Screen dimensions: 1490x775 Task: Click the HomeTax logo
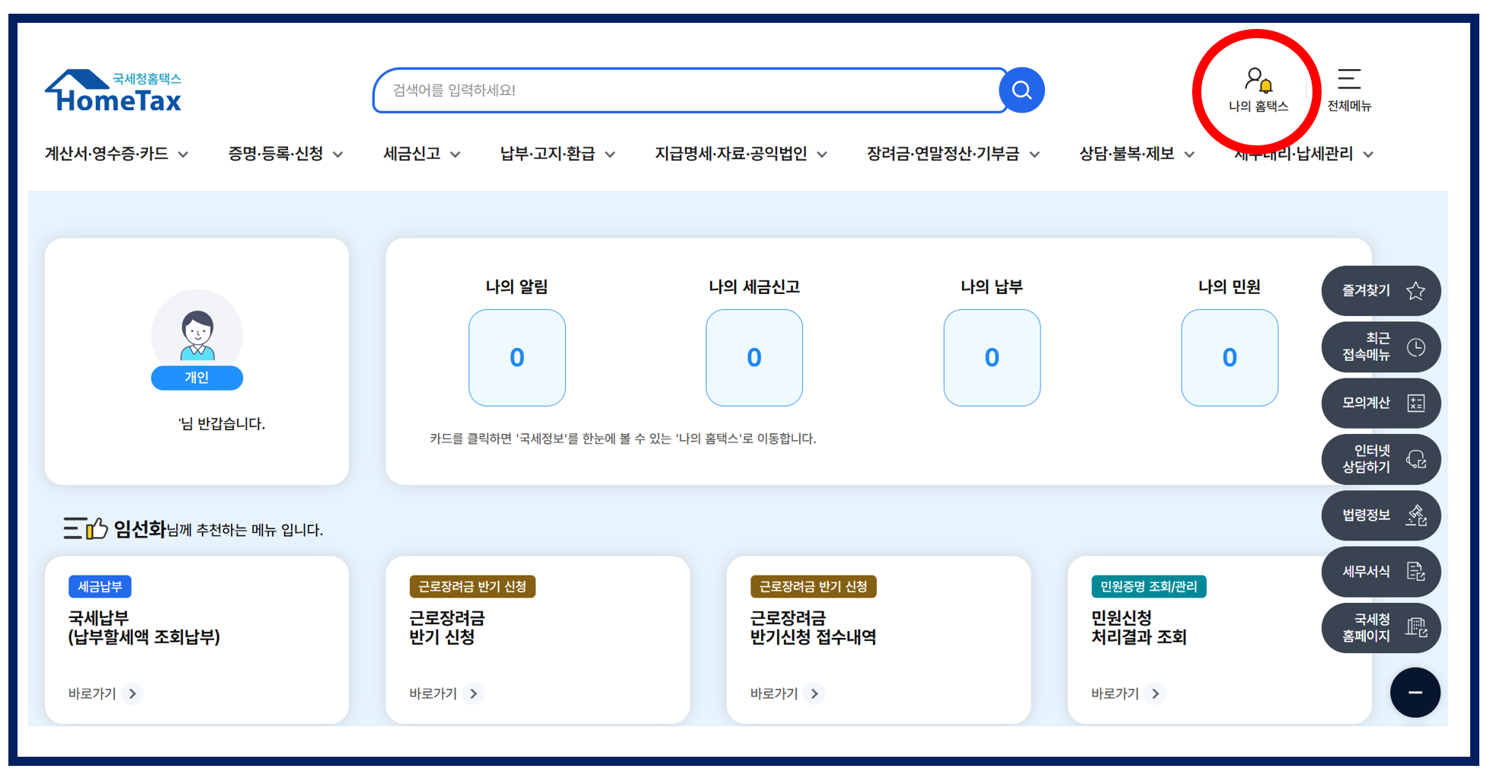point(113,91)
